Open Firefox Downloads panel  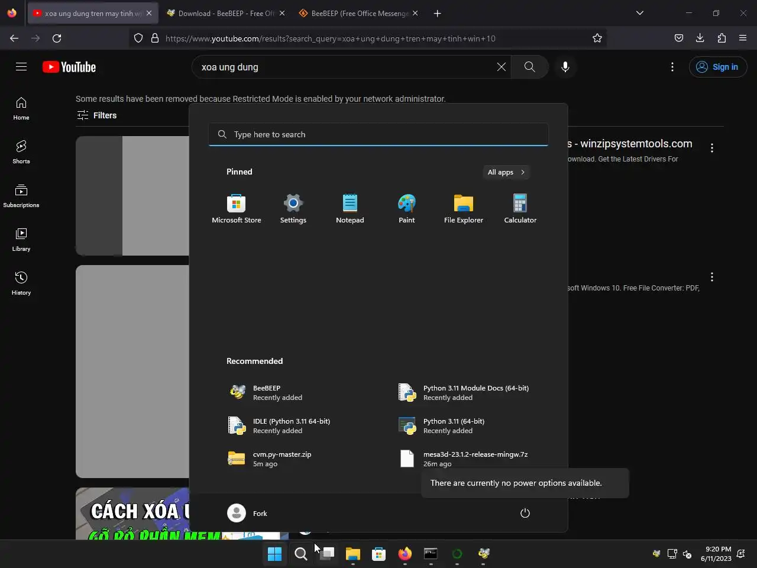click(700, 38)
